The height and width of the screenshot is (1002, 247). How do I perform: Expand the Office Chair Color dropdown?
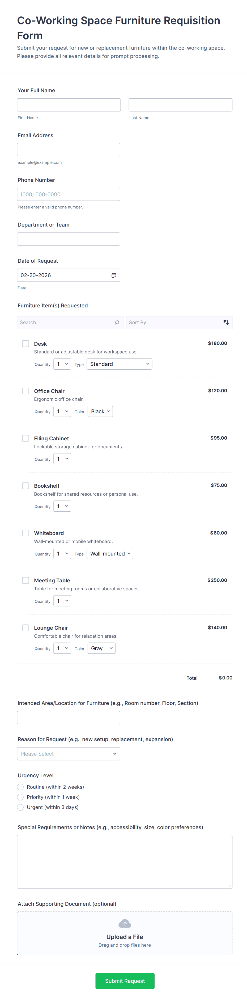(100, 412)
